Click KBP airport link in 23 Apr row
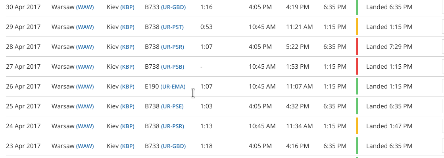This screenshot has height=158, width=444. [127, 146]
